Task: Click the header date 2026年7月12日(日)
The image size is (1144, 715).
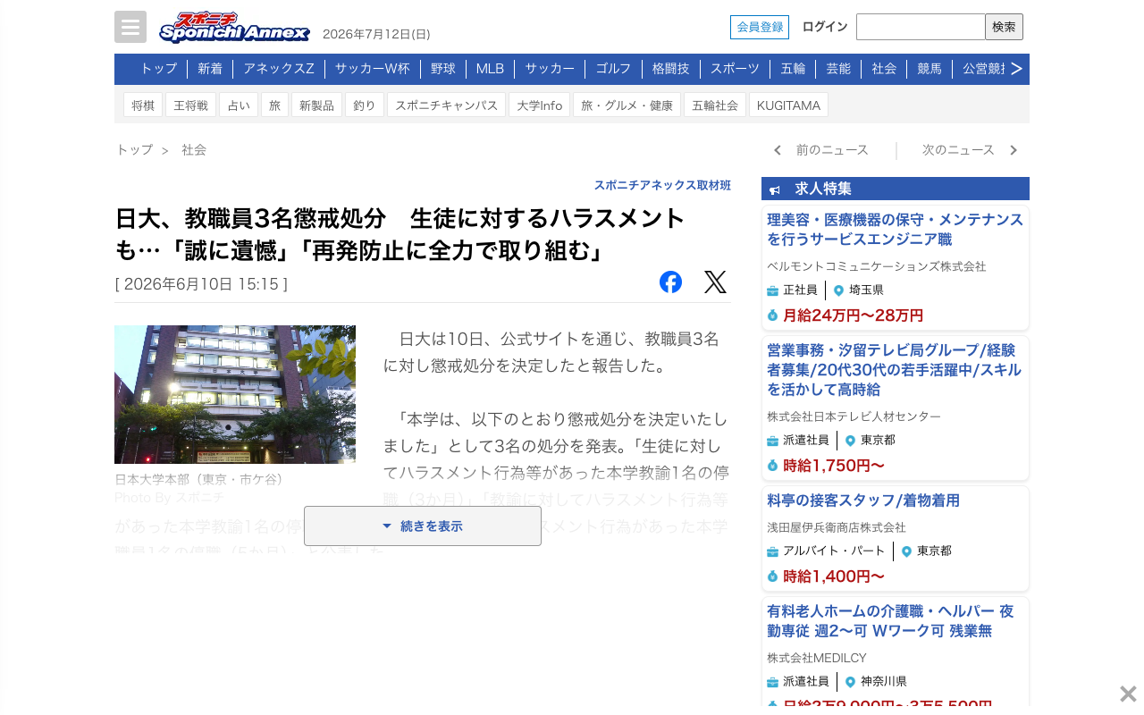Action: tap(376, 34)
